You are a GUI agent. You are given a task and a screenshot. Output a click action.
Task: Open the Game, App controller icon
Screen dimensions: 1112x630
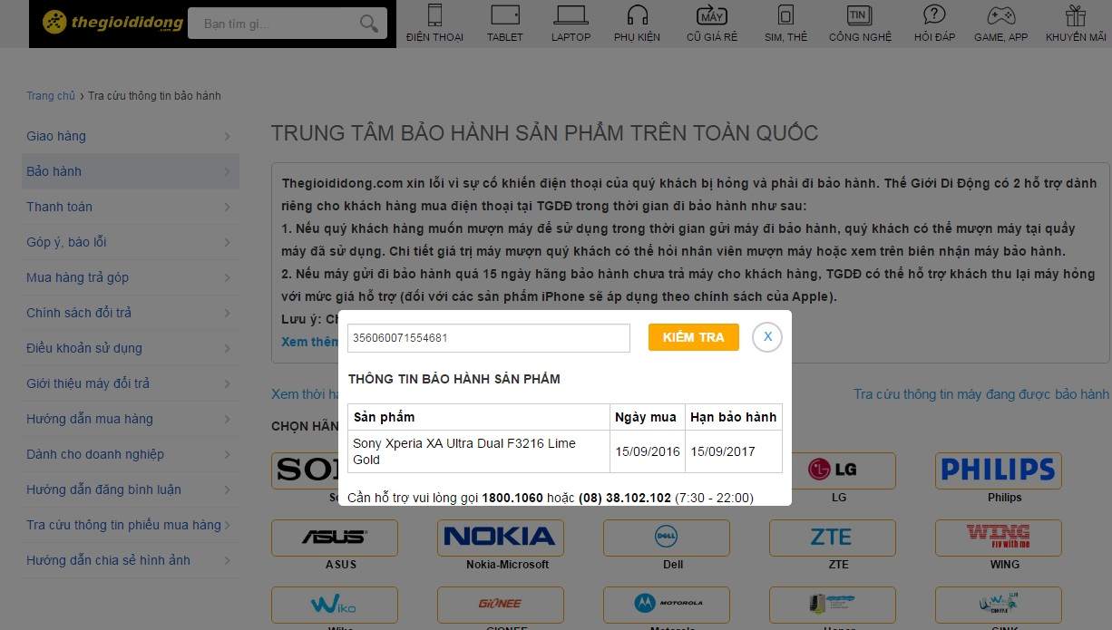point(1000,15)
